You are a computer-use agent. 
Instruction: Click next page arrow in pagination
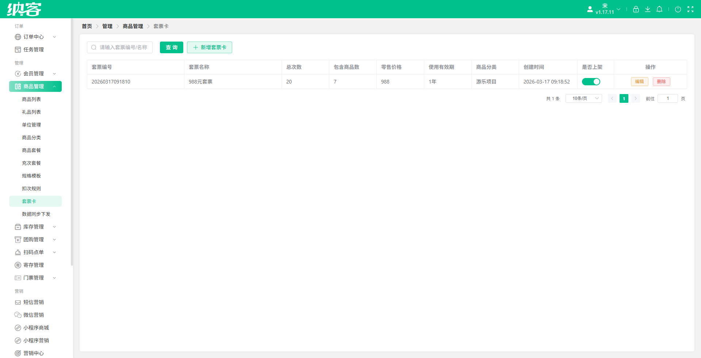635,98
